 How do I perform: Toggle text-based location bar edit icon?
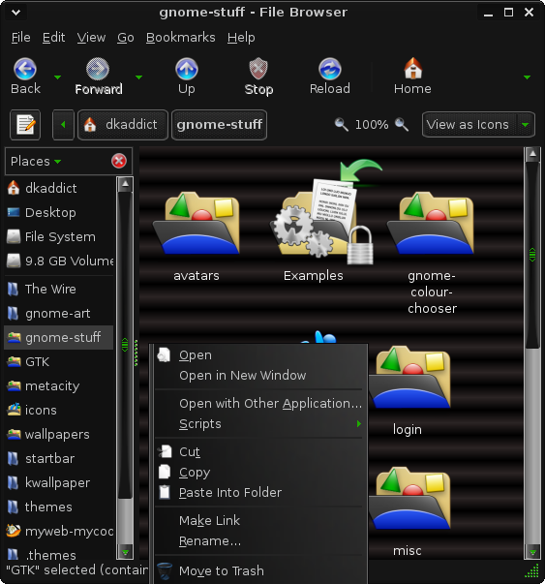25,125
